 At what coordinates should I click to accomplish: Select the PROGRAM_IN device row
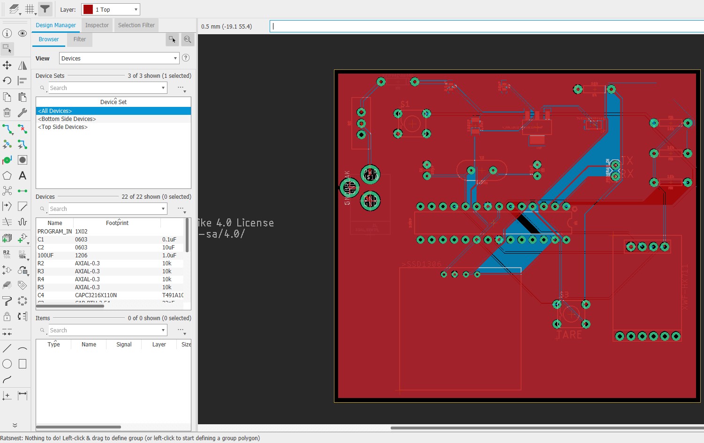coord(111,232)
